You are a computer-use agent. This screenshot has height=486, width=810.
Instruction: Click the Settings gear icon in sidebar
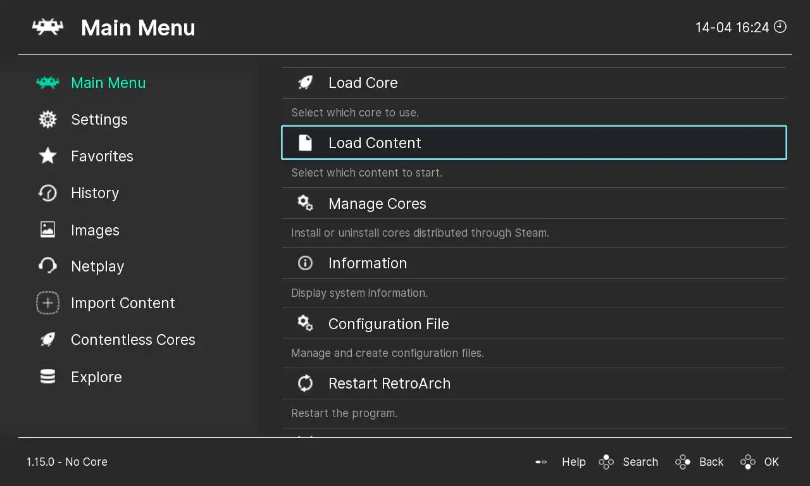[x=48, y=120]
